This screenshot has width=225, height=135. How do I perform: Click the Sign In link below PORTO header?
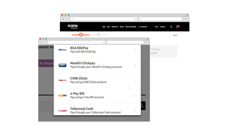(x=175, y=35)
